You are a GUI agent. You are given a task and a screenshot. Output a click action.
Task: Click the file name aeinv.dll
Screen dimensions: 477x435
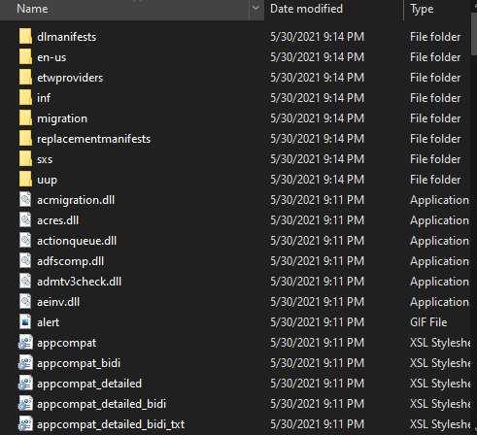[x=58, y=302]
